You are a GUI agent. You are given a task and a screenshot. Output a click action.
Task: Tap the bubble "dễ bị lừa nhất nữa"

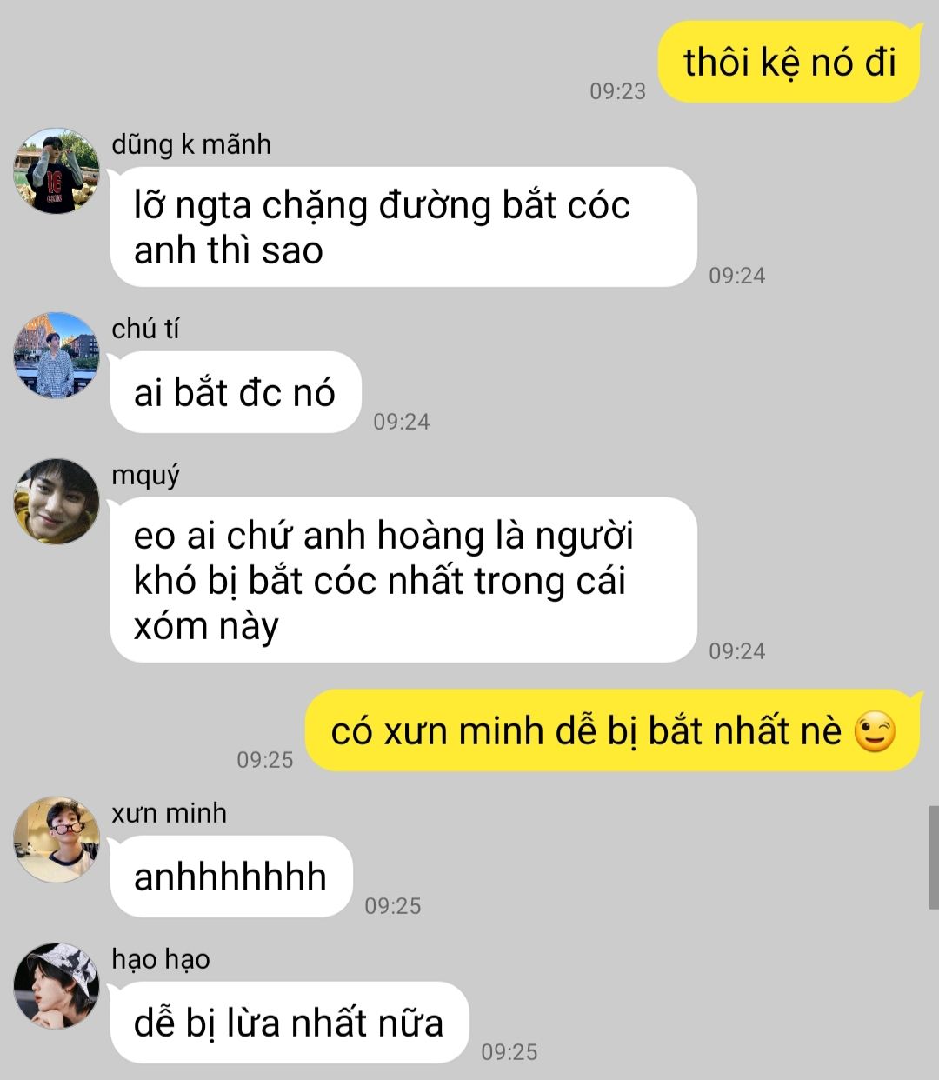click(x=290, y=1022)
